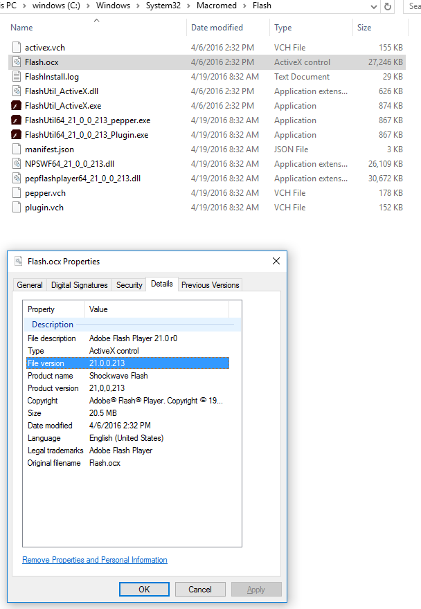The width and height of the screenshot is (421, 609).
Task: Switch to Digital Signatures tab
Action: click(80, 284)
